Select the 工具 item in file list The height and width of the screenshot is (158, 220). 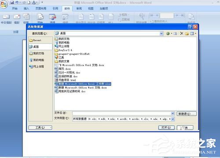pos(59,58)
